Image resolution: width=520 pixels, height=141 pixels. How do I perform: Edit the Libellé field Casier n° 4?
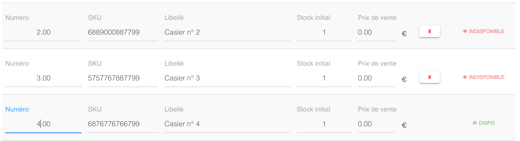227,124
